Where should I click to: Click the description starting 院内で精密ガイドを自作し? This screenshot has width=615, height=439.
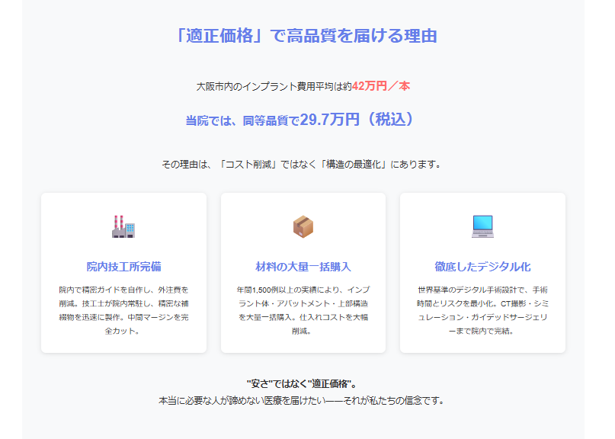[x=123, y=310]
